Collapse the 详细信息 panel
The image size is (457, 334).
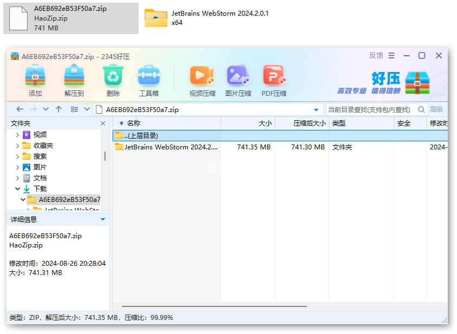click(x=103, y=219)
